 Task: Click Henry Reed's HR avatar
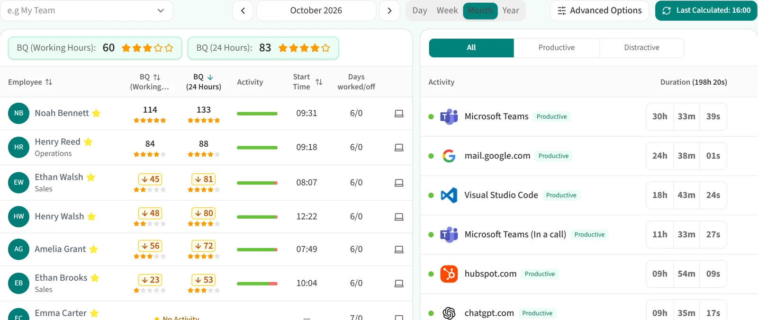(x=18, y=147)
